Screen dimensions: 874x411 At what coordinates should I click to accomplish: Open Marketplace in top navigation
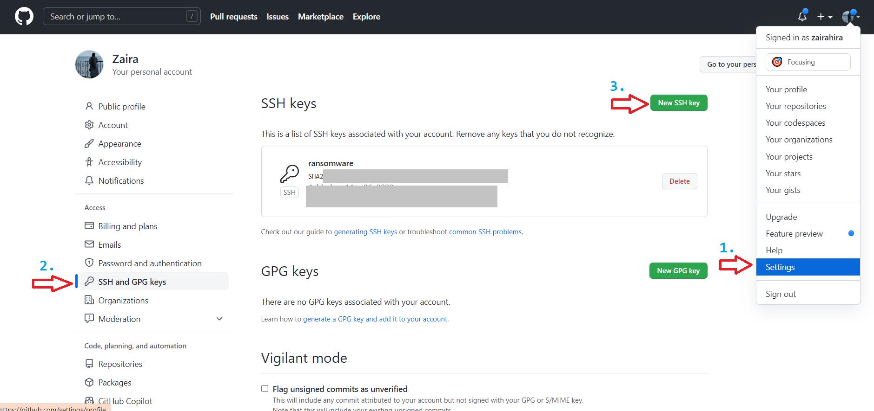click(321, 17)
